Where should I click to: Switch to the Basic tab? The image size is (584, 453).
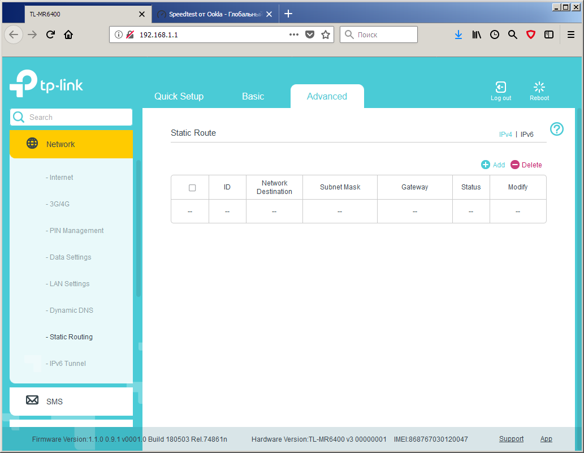(253, 97)
